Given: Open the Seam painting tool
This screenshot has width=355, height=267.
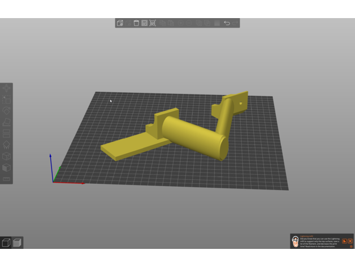Looking at the screenshot, I should 7,156.
